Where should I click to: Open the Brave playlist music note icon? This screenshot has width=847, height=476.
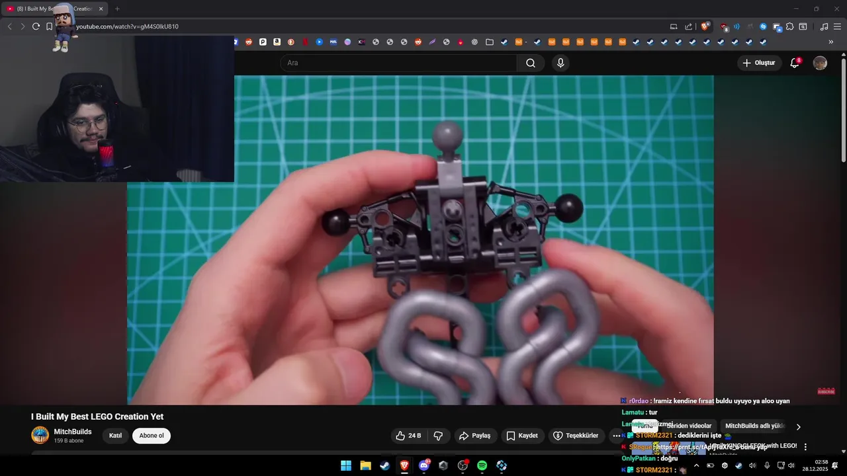824,26
